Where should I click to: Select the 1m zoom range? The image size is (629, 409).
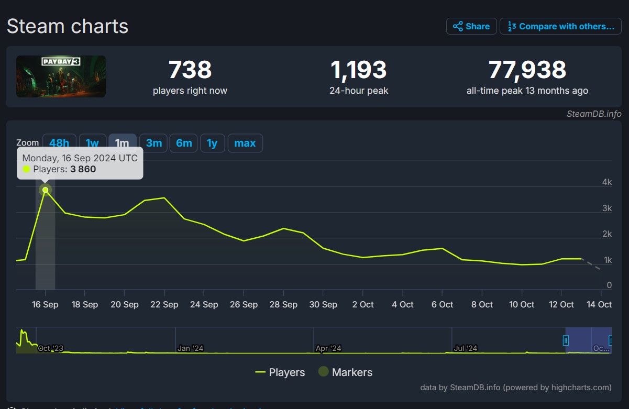[122, 143]
